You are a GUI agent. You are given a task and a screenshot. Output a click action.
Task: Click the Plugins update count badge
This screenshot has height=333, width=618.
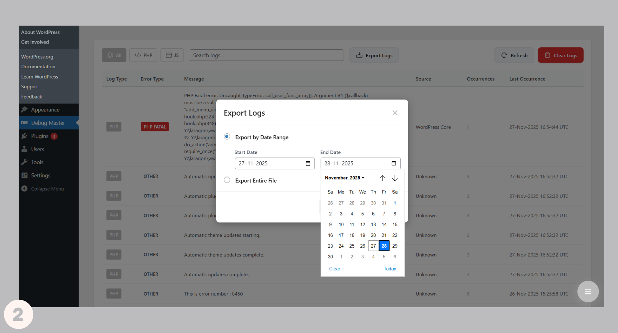pyautogui.click(x=54, y=136)
